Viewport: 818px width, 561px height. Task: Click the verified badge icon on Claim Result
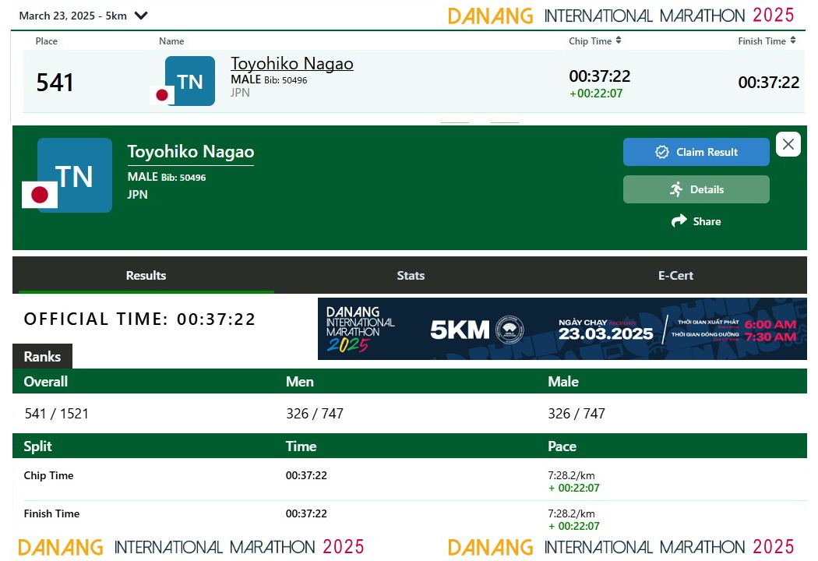point(662,152)
